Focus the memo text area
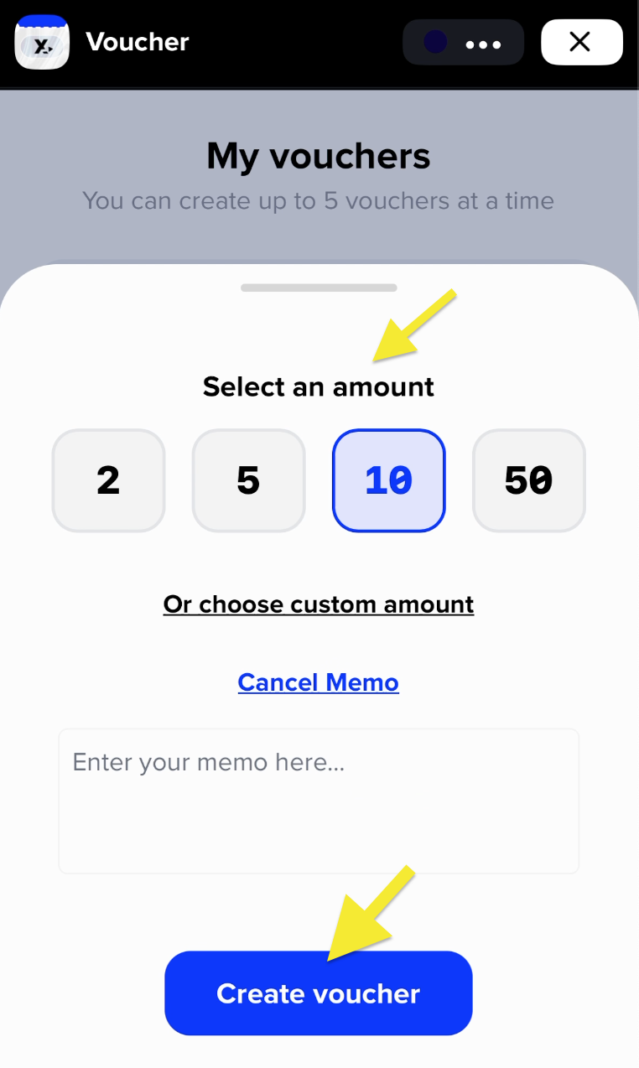 (x=318, y=801)
